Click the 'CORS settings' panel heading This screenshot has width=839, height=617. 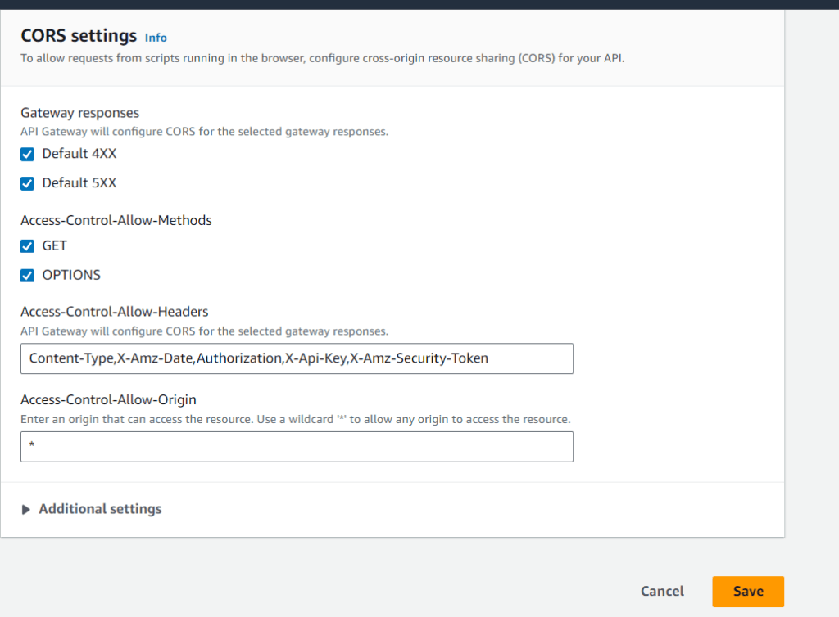click(x=79, y=36)
